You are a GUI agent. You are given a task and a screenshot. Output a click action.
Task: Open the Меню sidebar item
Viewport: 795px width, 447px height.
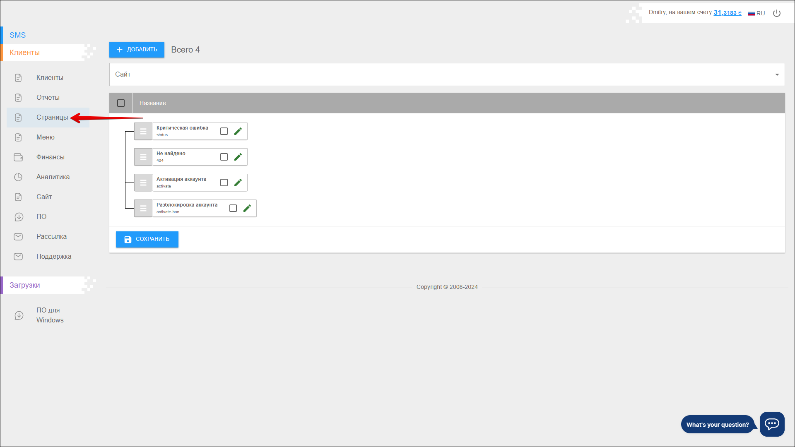(46, 137)
